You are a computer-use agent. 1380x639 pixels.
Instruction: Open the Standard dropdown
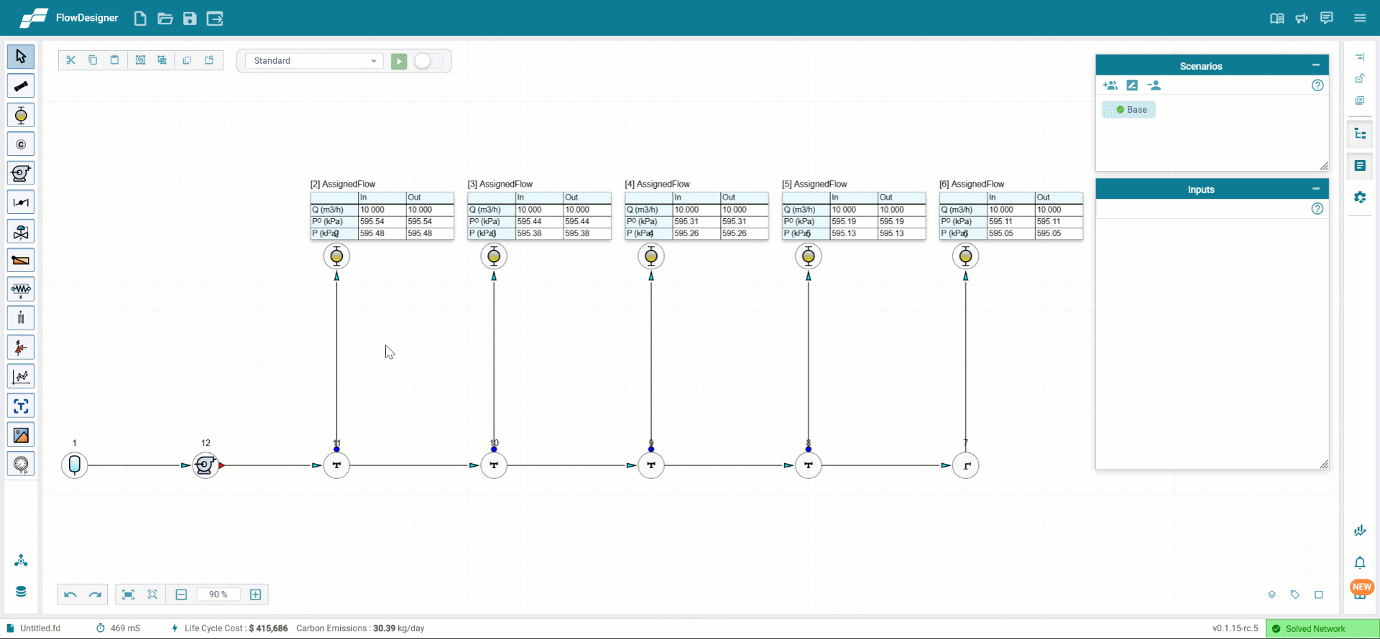(x=314, y=61)
